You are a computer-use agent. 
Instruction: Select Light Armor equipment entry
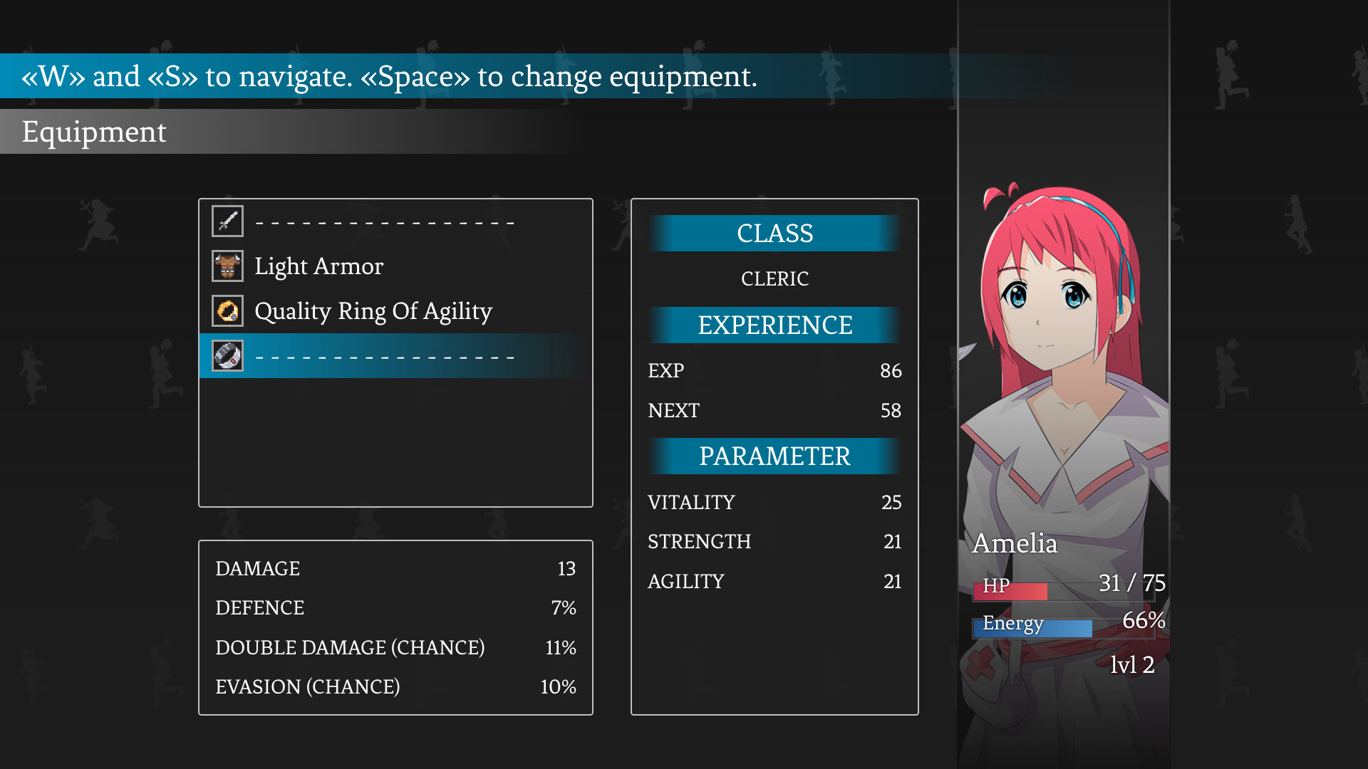318,266
